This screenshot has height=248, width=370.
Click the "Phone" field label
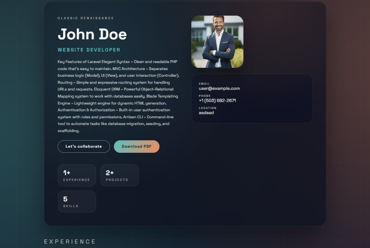tap(205, 96)
